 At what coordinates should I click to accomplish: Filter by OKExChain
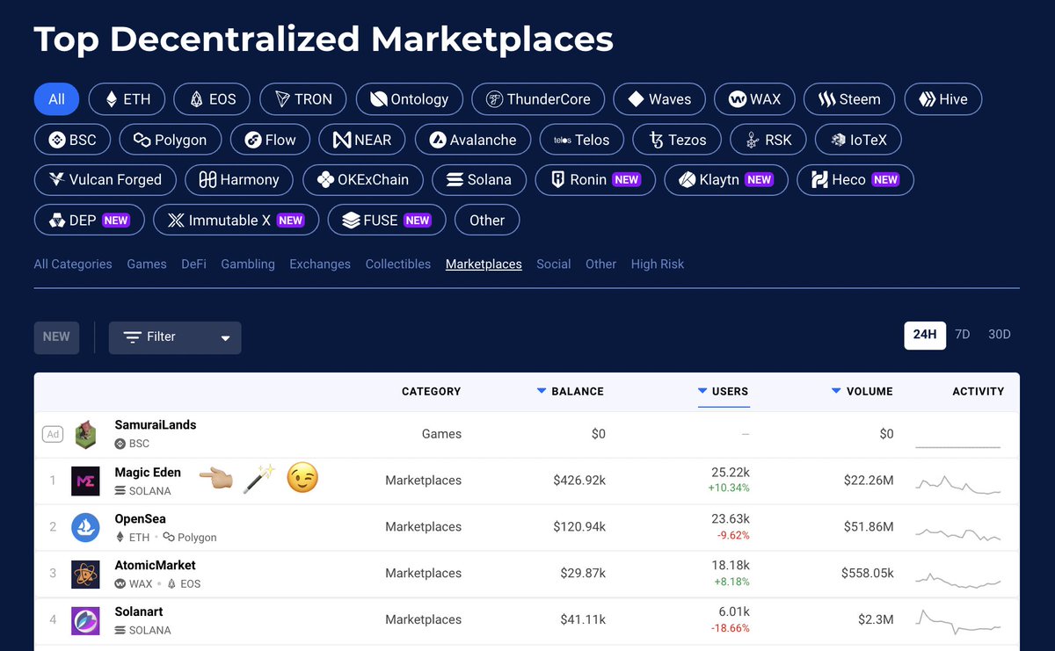(x=363, y=180)
